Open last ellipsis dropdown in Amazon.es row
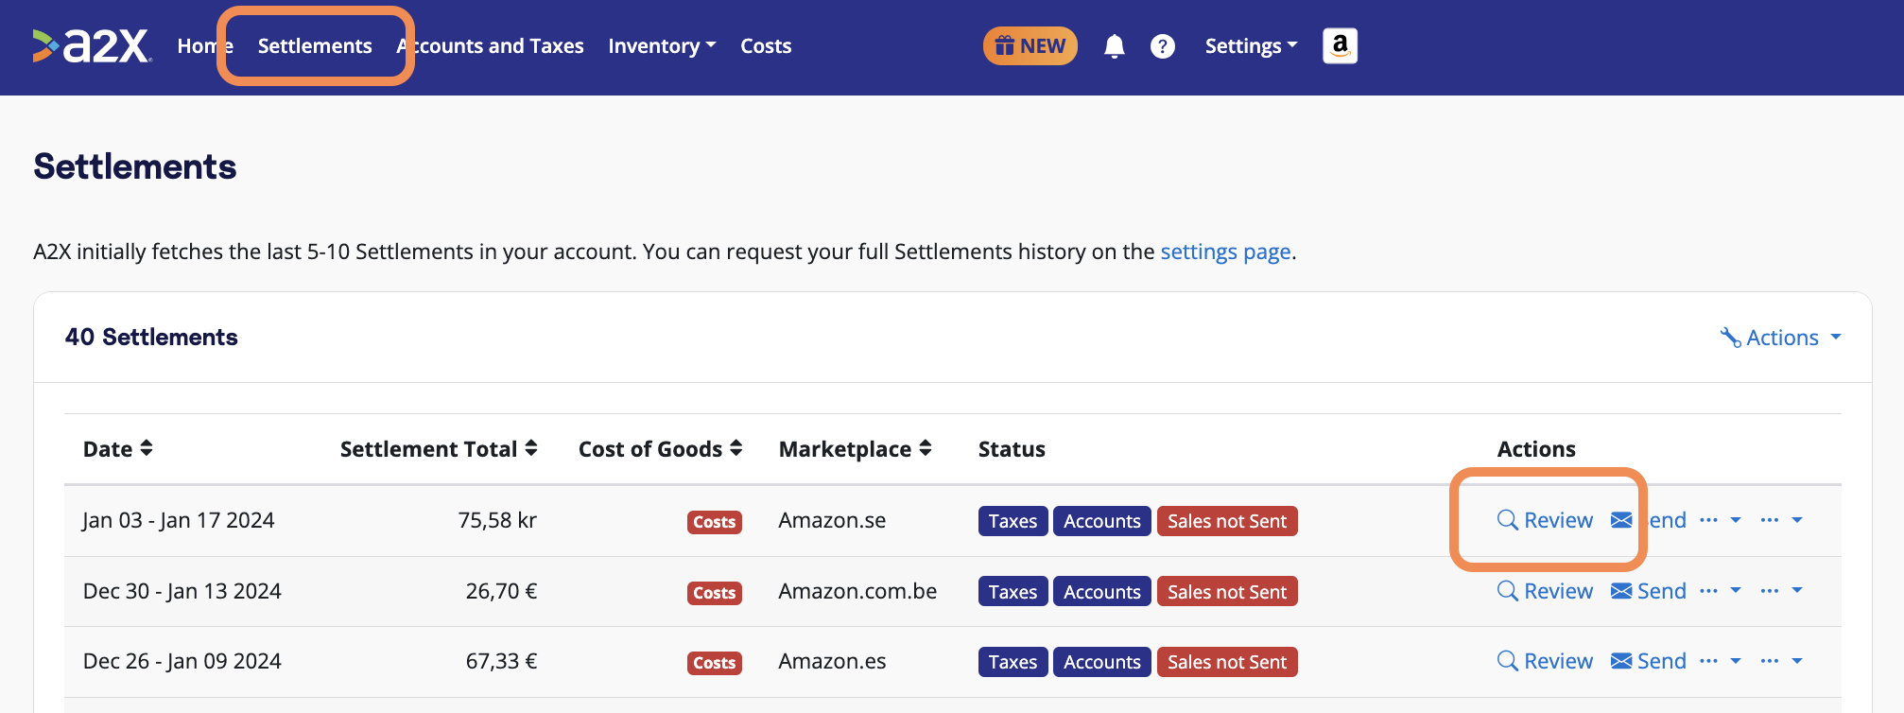This screenshot has height=713, width=1904. [1781, 660]
